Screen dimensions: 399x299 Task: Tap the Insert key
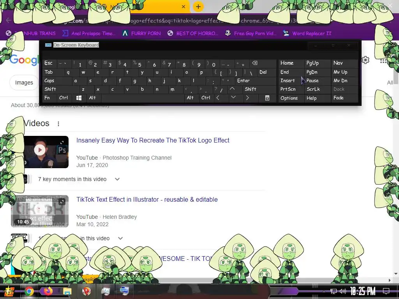[x=291, y=81]
